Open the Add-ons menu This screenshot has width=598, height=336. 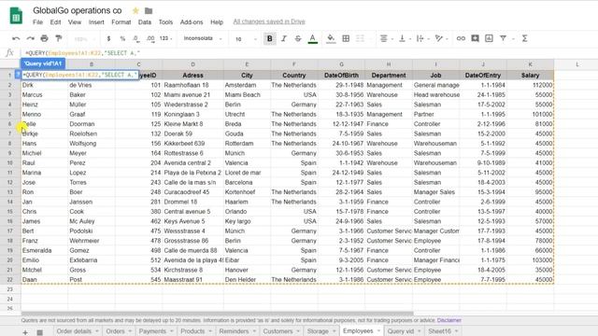coord(192,22)
